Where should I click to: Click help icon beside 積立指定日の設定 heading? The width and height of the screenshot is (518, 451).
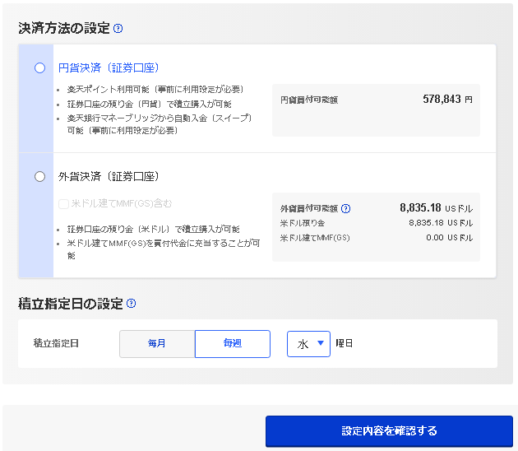[132, 304]
